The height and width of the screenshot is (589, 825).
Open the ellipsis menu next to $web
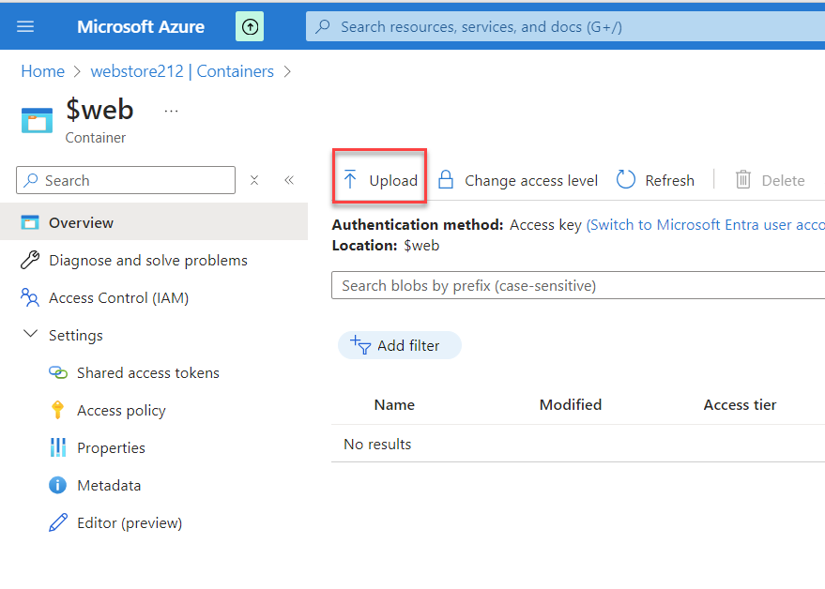coord(171,111)
